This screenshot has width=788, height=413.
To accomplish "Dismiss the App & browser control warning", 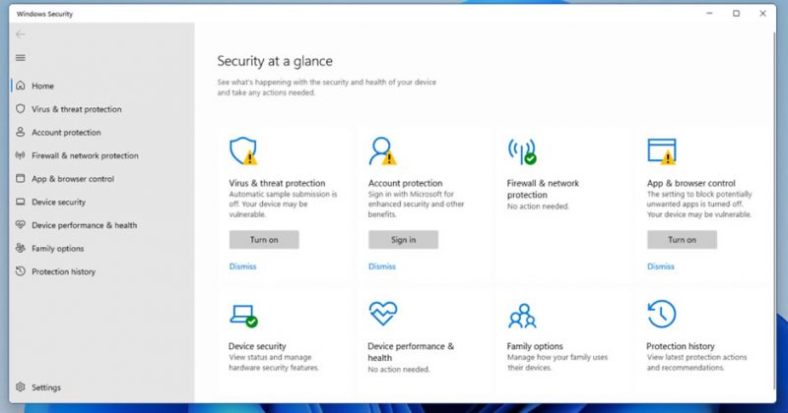I will coord(661,266).
